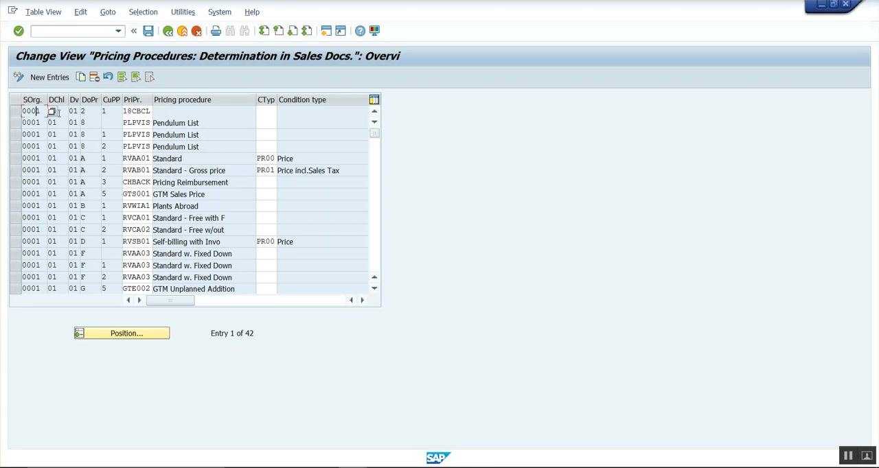Click the table vertical scroll down arrow at bottom
879x468 pixels.
pos(374,288)
